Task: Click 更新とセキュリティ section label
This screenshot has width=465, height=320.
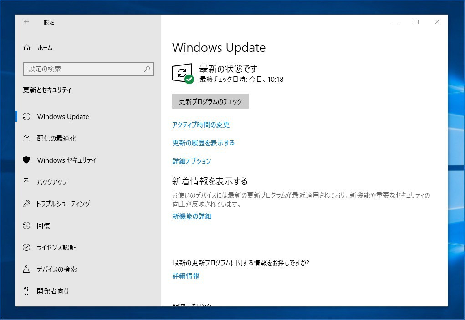Action: coord(47,90)
